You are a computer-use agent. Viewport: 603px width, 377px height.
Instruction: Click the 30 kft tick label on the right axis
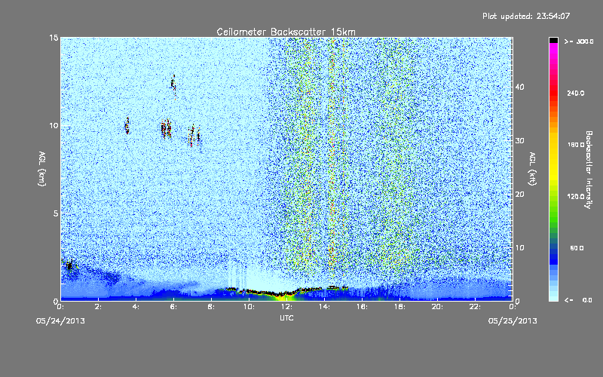pyautogui.click(x=519, y=141)
